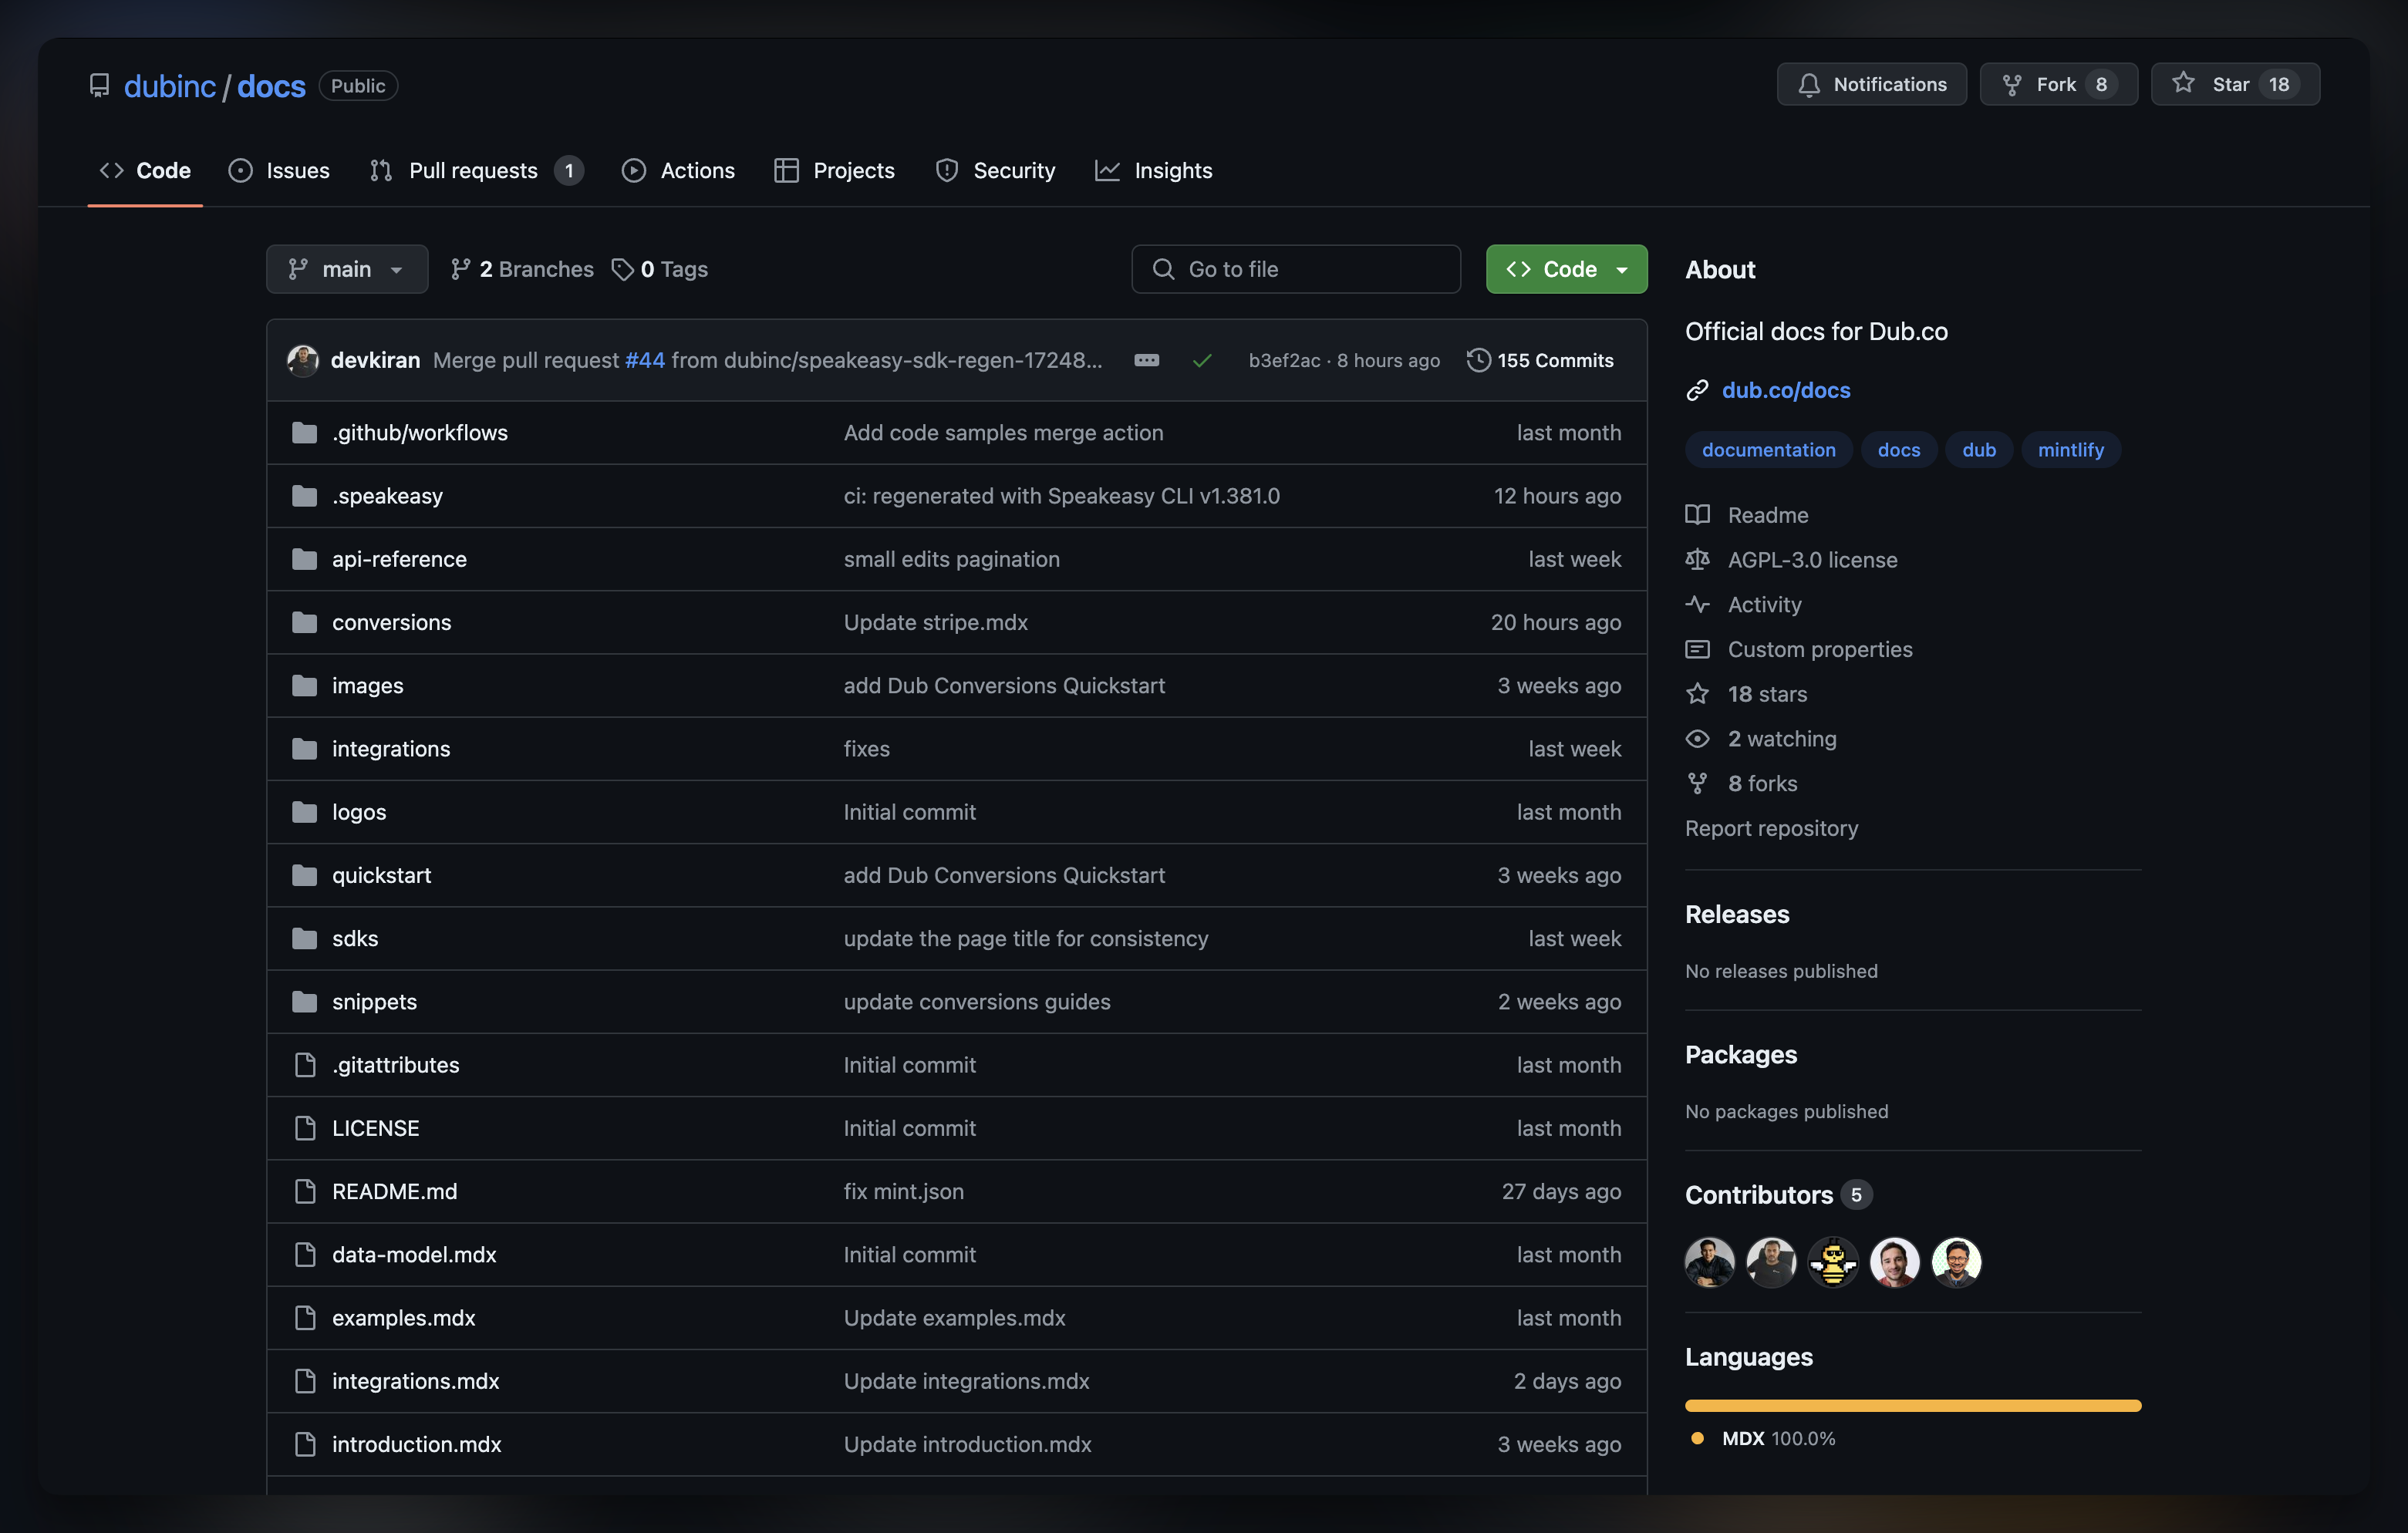Select the dub topic tag
Image resolution: width=2408 pixels, height=1533 pixels.
point(1978,450)
